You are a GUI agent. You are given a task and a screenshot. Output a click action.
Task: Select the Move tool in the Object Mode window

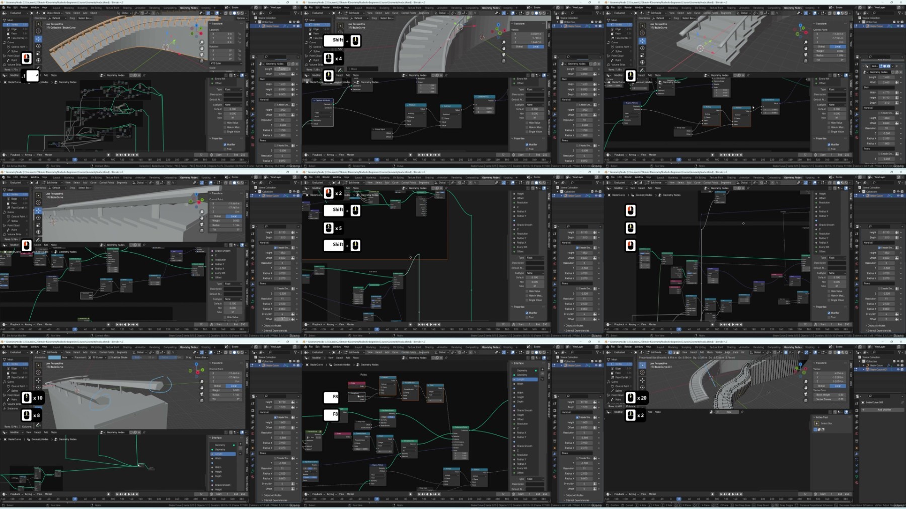click(x=38, y=39)
